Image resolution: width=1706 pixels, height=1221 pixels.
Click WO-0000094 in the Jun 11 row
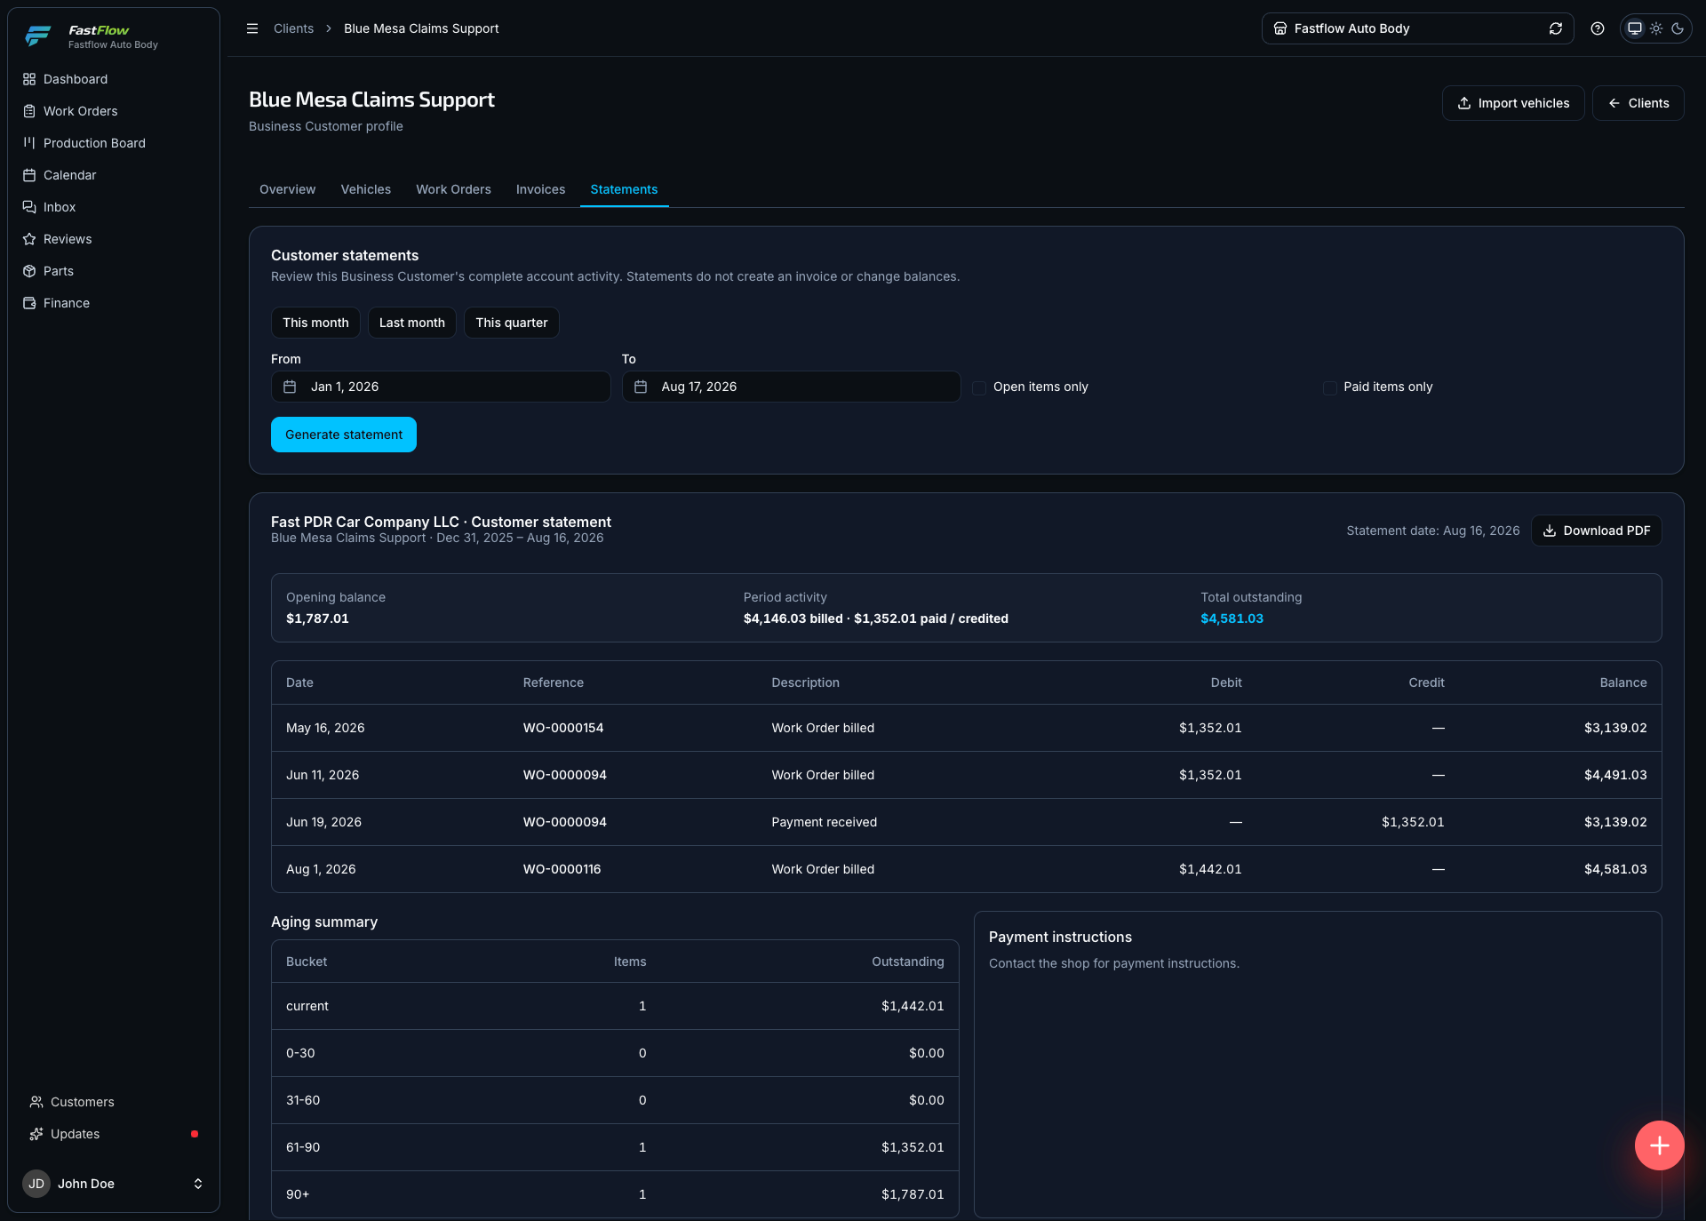coord(565,775)
